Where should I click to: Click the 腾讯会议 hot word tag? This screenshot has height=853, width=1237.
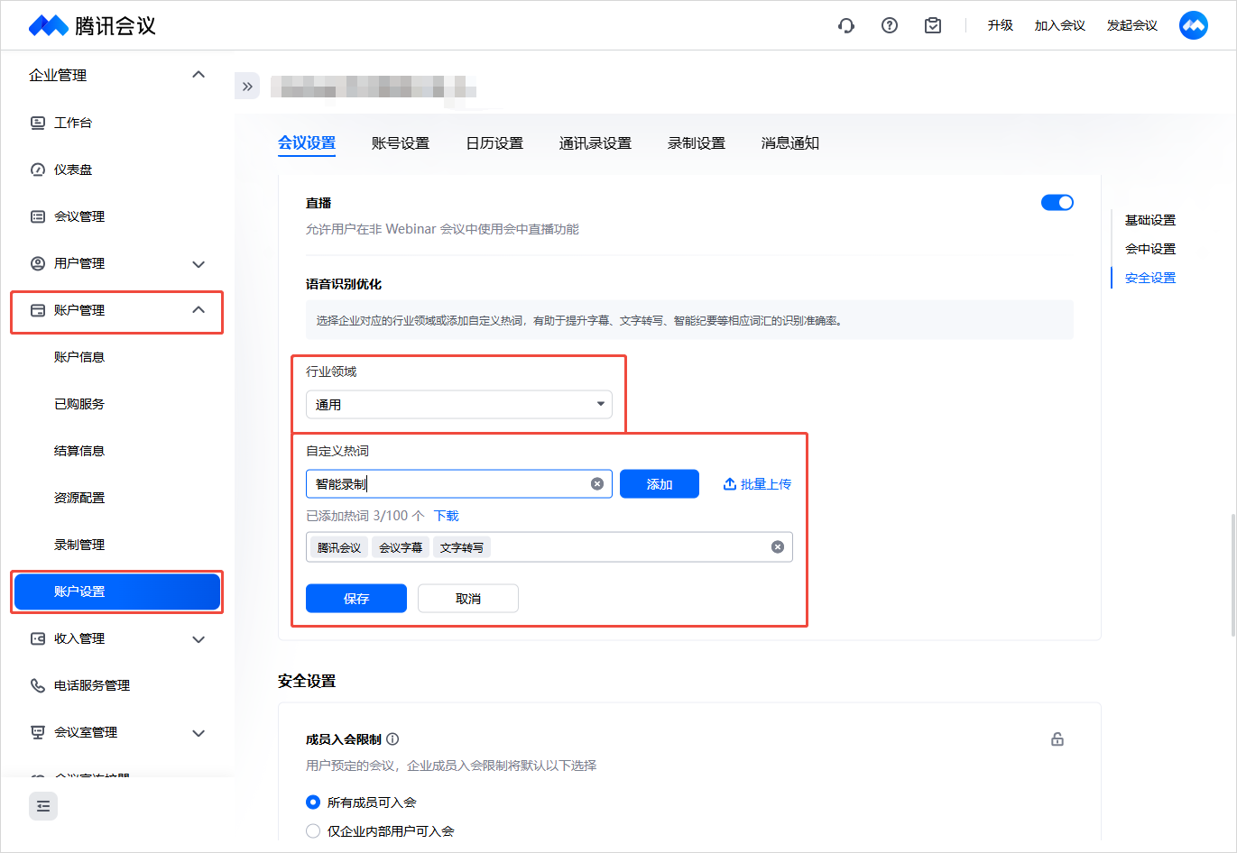click(339, 547)
